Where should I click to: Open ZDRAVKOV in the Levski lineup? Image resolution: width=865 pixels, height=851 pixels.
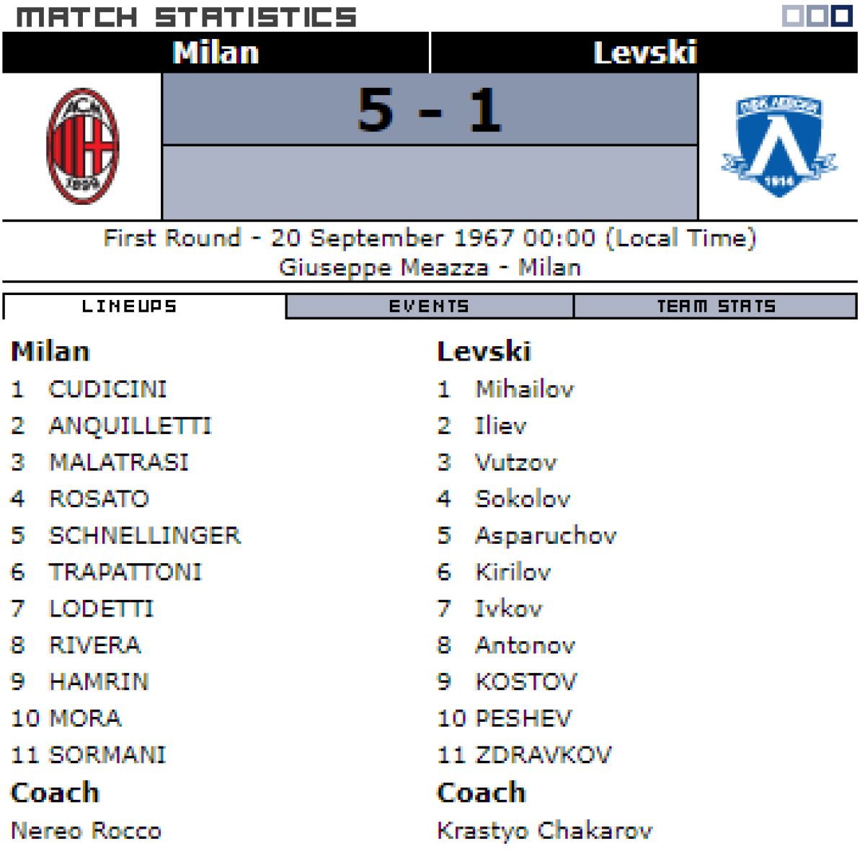(x=543, y=755)
